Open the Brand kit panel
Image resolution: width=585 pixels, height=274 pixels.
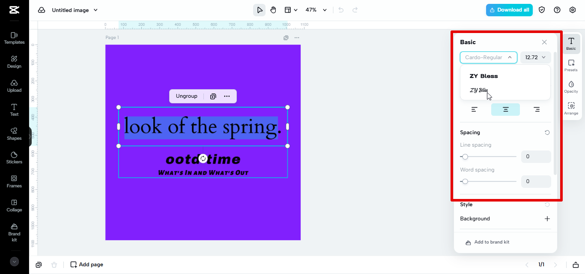pyautogui.click(x=14, y=231)
